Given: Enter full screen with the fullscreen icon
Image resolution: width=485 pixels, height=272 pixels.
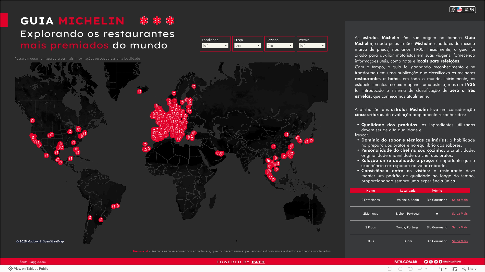Looking at the screenshot, I should (x=455, y=269).
